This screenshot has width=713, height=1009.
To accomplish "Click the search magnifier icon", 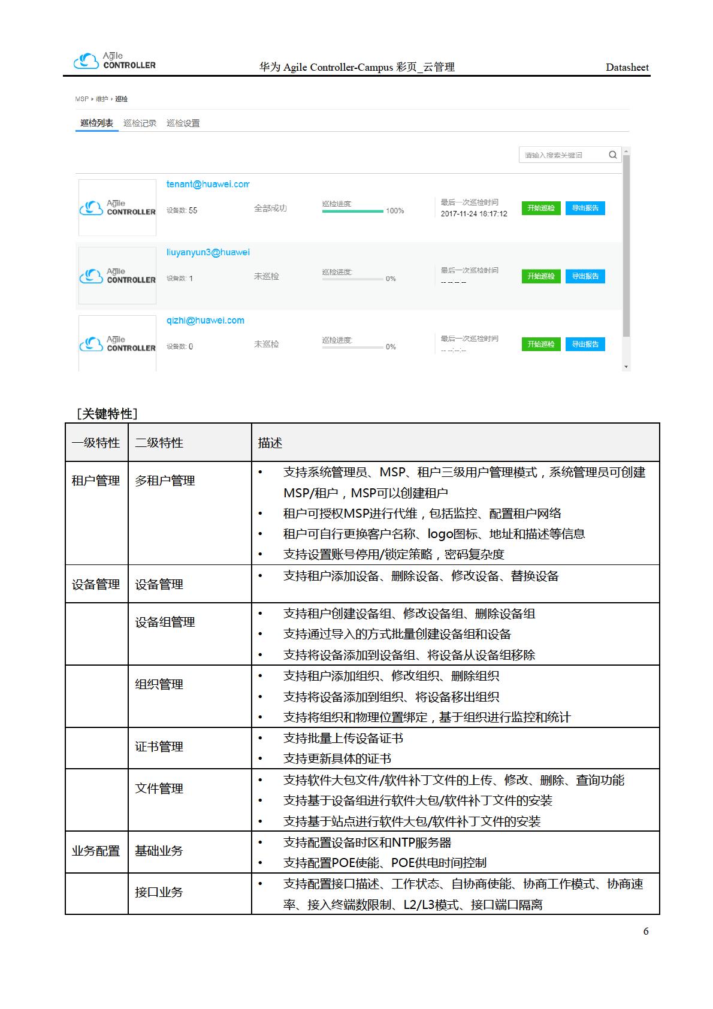I will click(612, 155).
